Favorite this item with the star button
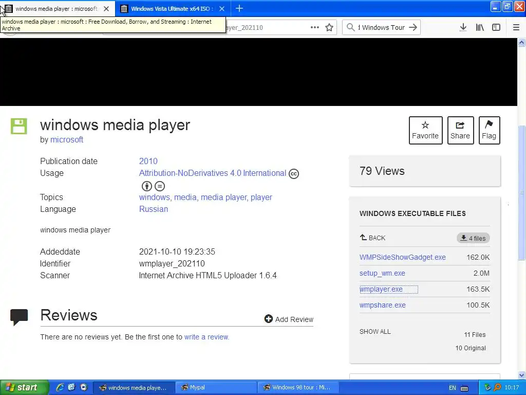 coord(425,130)
